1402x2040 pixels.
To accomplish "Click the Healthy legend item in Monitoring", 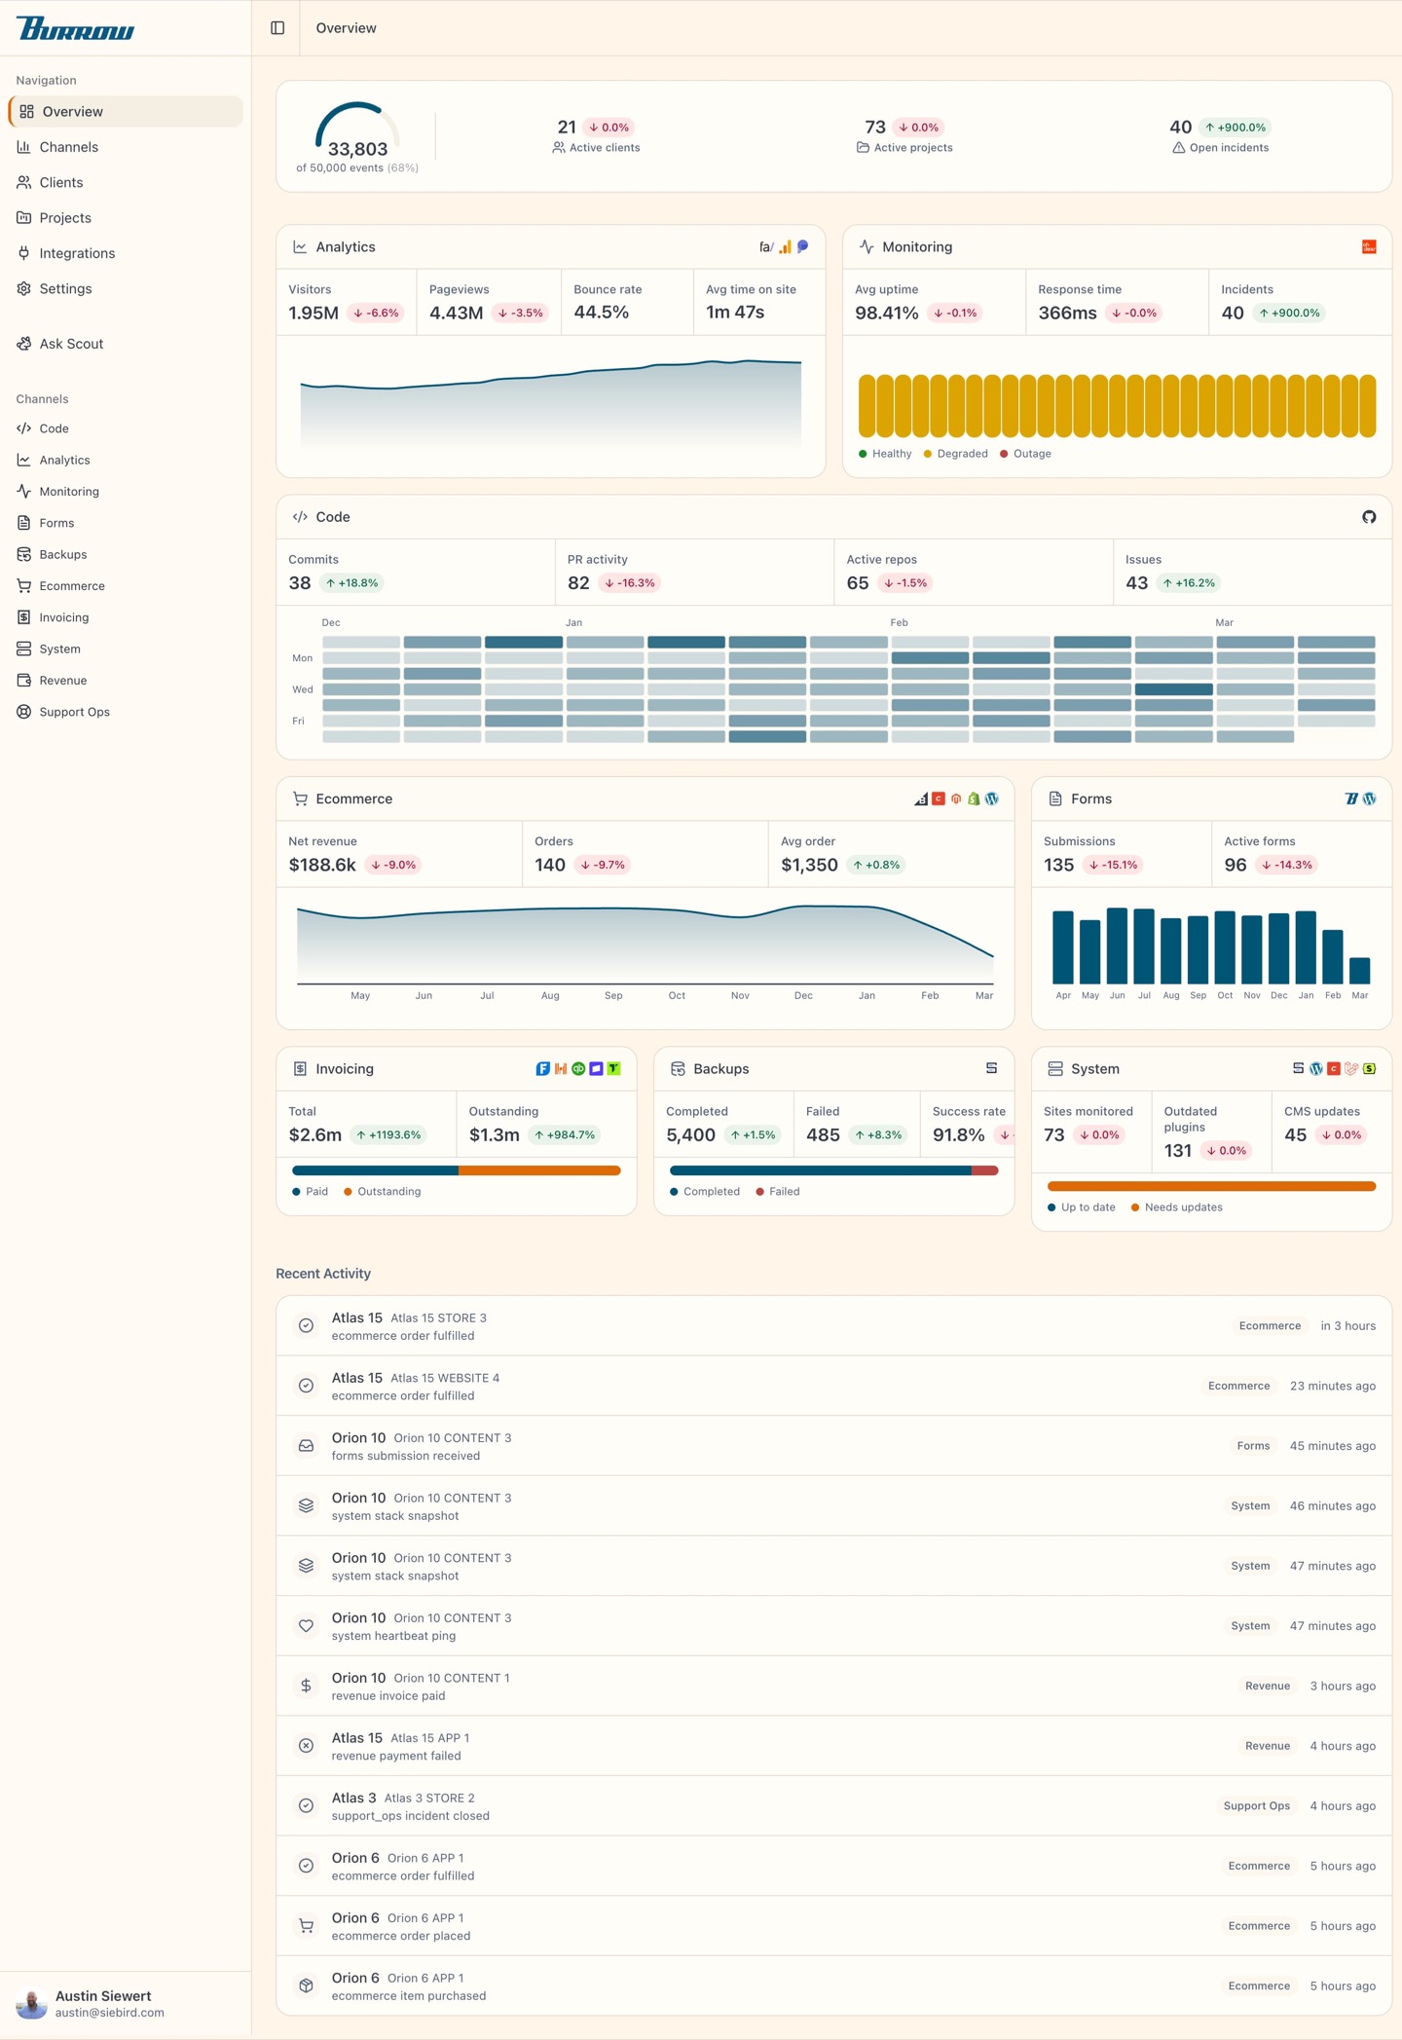I will 885,454.
